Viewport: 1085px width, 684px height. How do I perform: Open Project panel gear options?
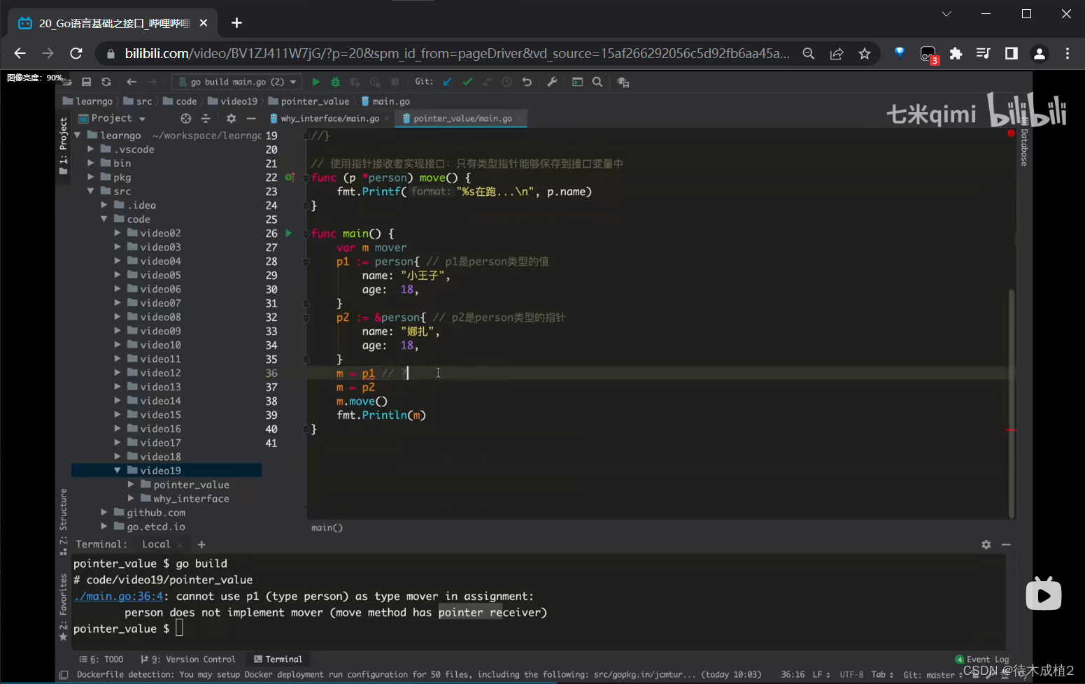(231, 118)
